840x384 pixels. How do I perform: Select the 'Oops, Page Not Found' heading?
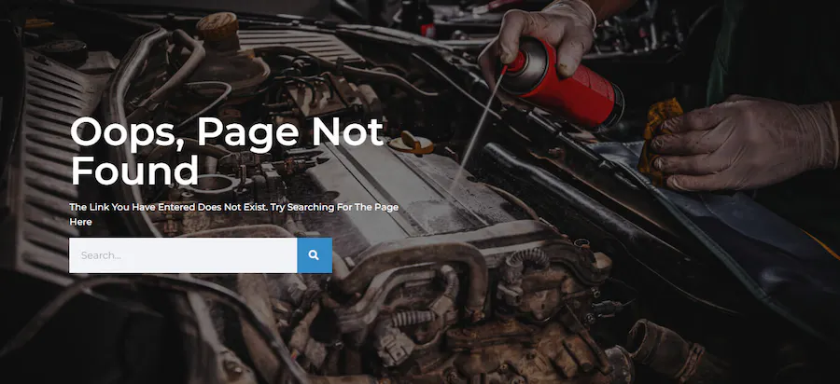click(x=227, y=151)
